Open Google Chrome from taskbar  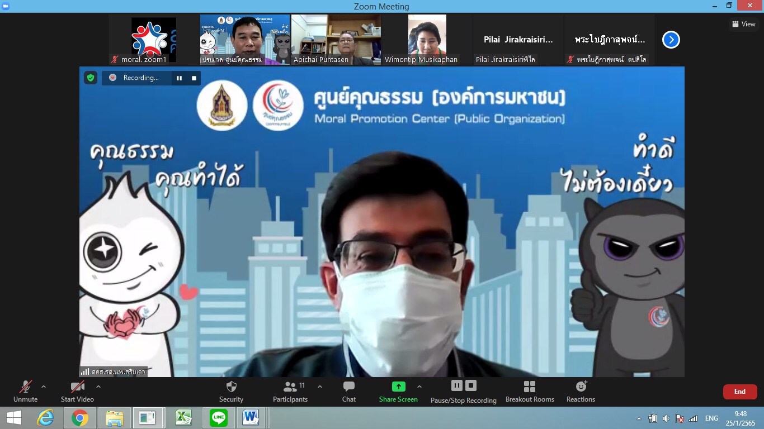(79, 418)
